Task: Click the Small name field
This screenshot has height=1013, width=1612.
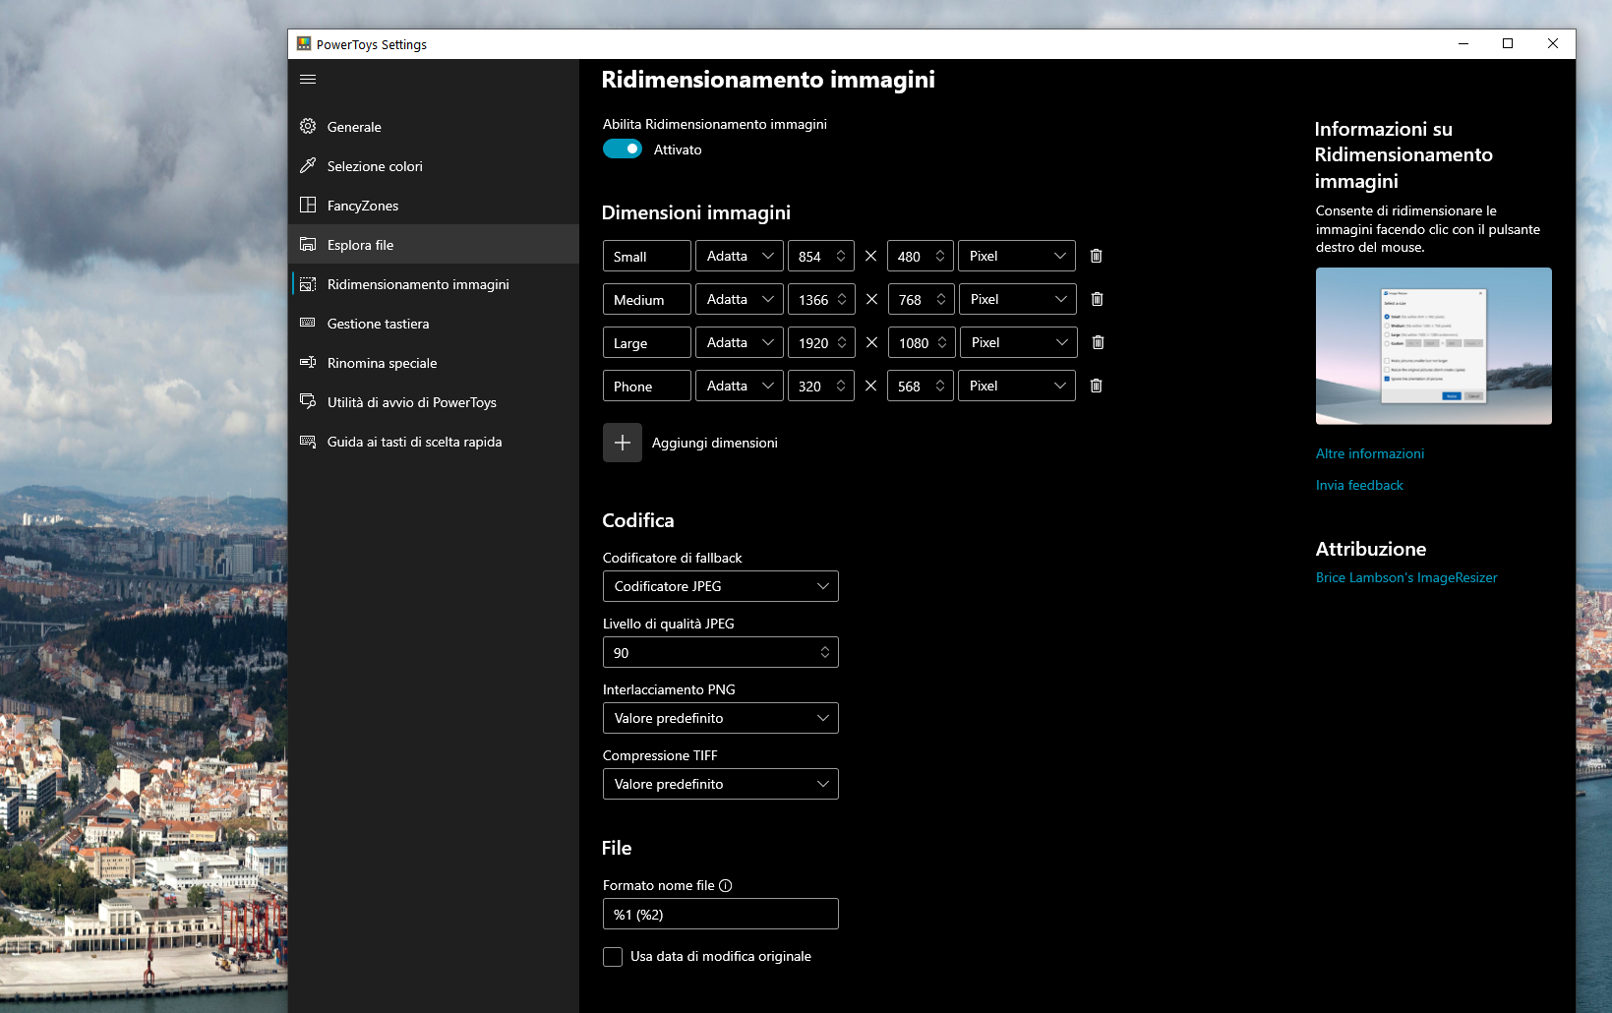Action: click(647, 256)
